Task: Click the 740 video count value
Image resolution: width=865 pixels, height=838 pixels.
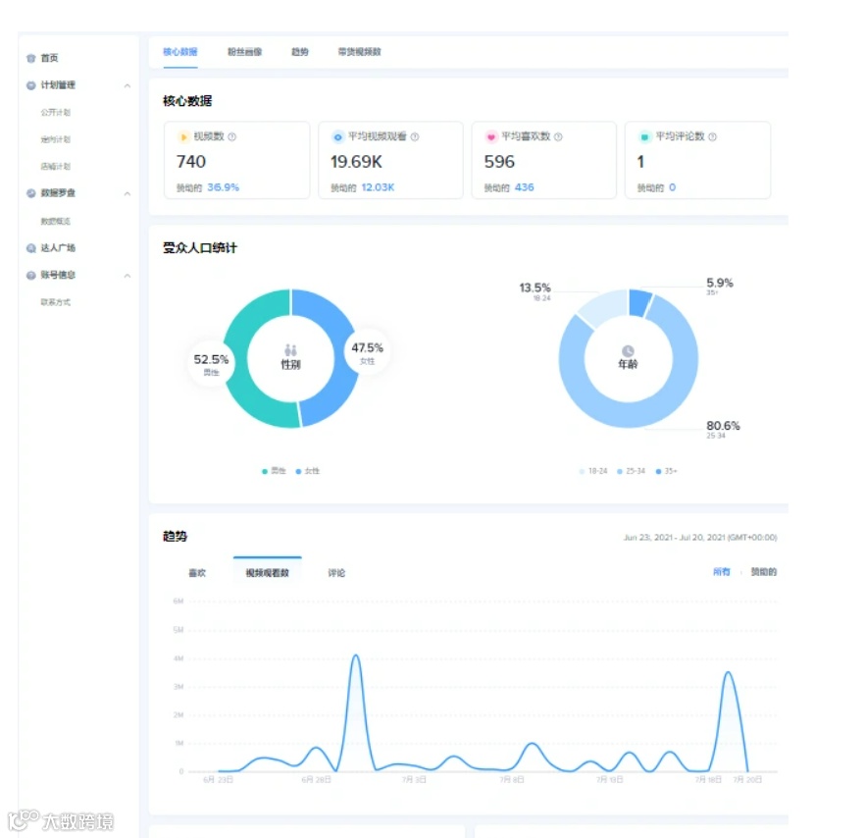Action: 191,162
